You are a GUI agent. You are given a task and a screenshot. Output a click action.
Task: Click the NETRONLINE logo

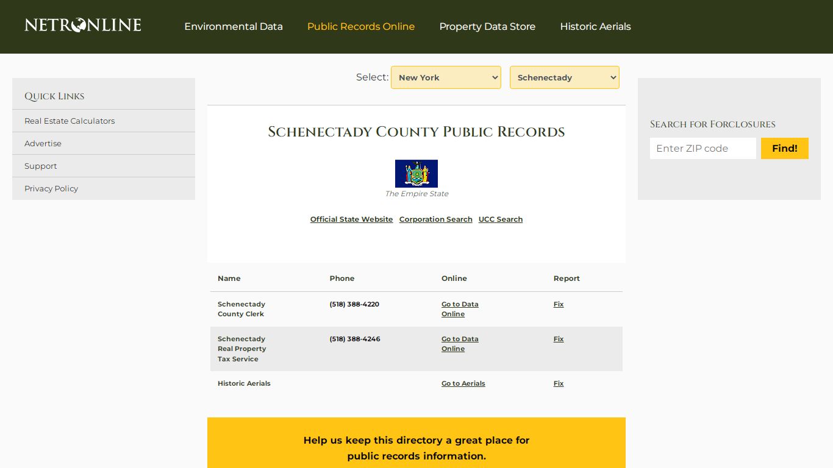83,25
